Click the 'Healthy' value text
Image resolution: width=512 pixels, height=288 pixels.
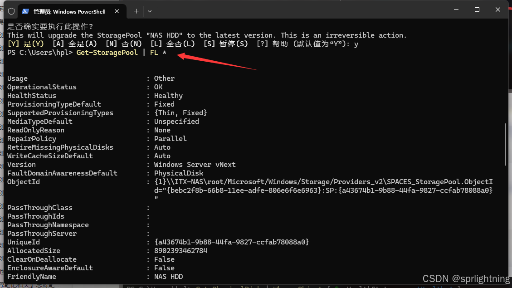pyautogui.click(x=169, y=96)
